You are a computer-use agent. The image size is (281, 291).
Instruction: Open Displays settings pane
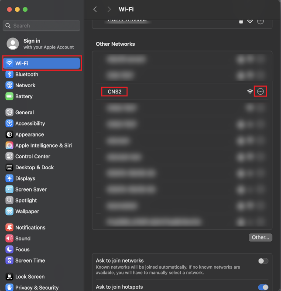(25, 178)
